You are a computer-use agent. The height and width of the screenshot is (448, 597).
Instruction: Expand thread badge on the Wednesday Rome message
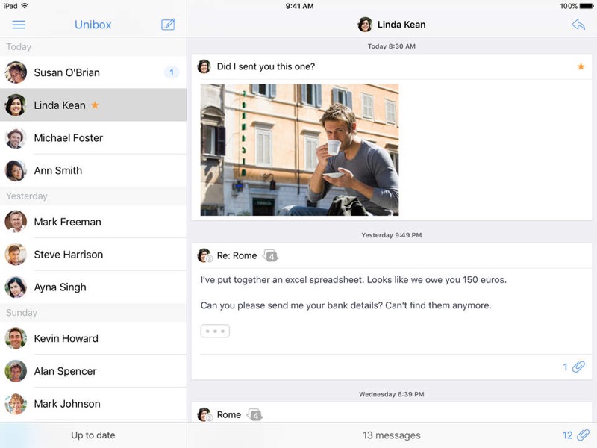pyautogui.click(x=255, y=415)
